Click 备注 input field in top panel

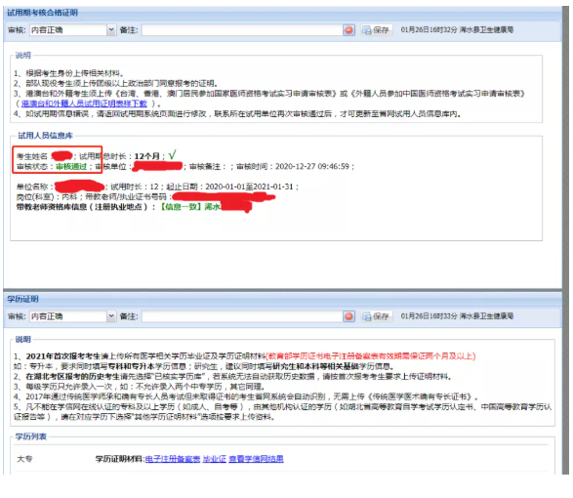coord(243,30)
